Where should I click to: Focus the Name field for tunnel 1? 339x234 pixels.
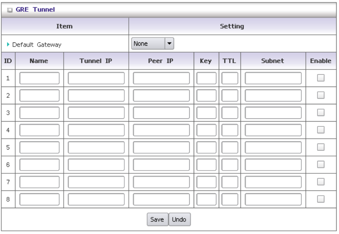point(40,78)
